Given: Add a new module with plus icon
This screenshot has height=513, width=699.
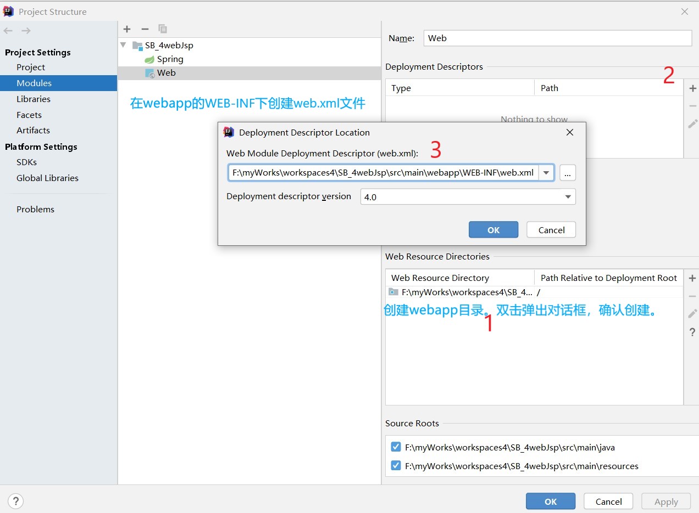Looking at the screenshot, I should pyautogui.click(x=127, y=29).
